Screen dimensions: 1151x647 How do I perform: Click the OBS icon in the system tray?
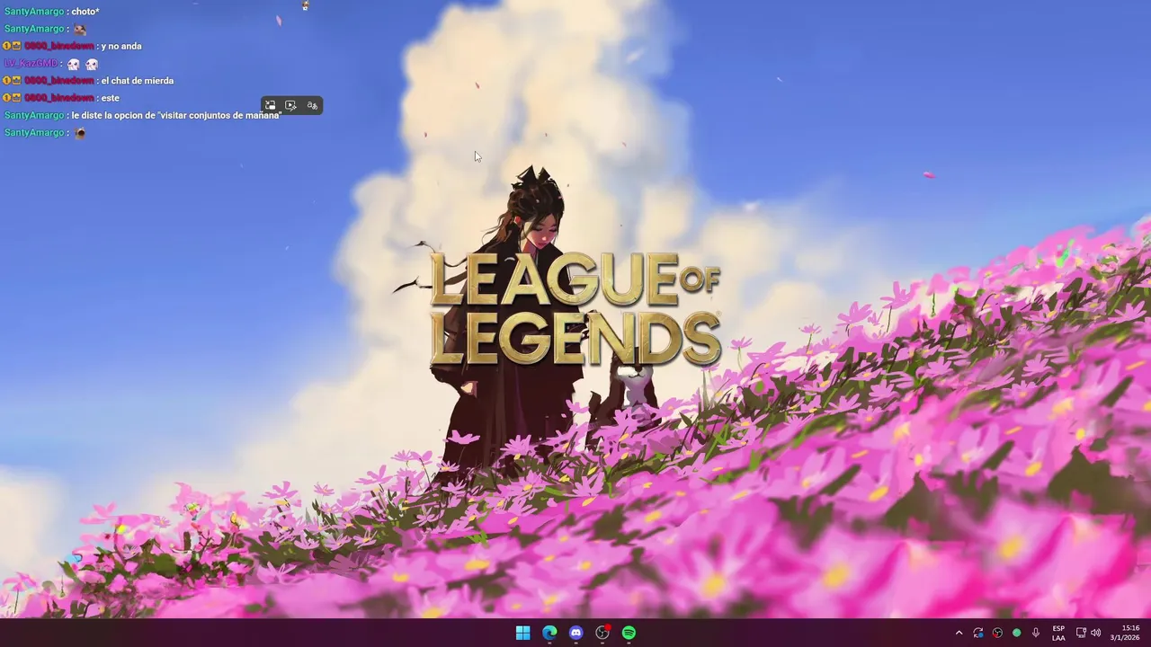[x=997, y=633]
